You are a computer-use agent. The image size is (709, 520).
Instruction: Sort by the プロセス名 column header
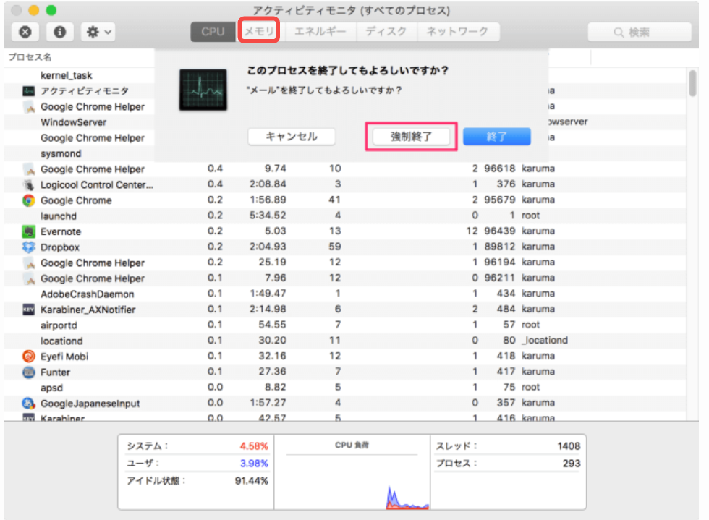(30, 57)
